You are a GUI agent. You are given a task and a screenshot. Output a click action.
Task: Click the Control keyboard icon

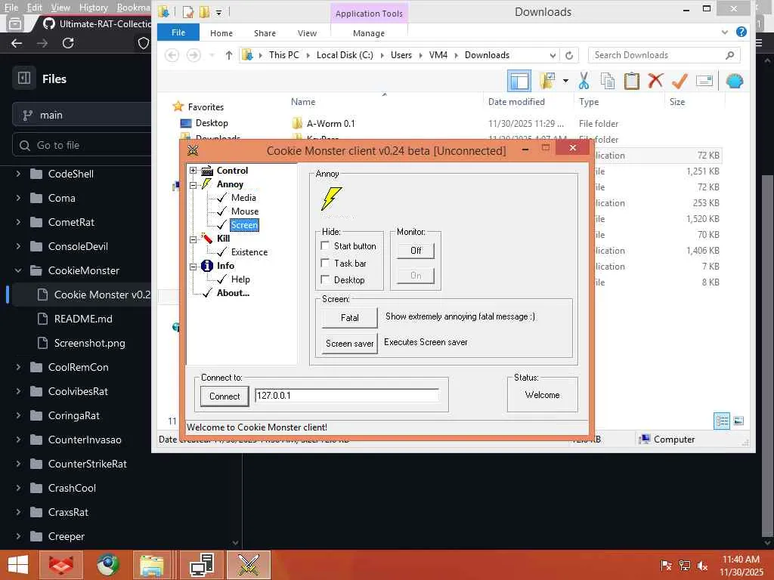pyautogui.click(x=207, y=171)
